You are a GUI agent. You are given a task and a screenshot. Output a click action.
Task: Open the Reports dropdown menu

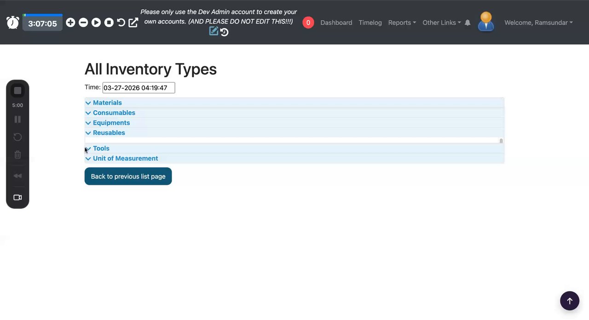tap(402, 23)
